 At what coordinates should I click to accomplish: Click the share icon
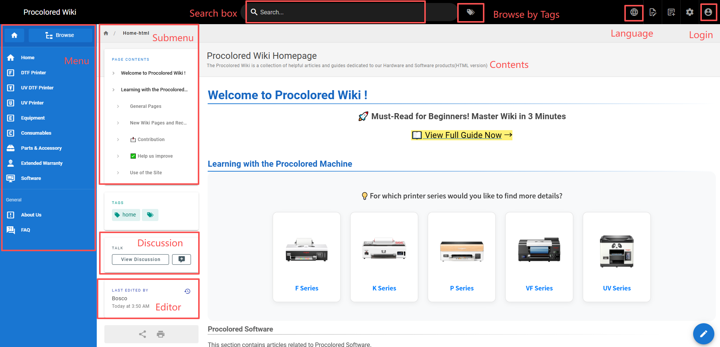click(x=142, y=334)
